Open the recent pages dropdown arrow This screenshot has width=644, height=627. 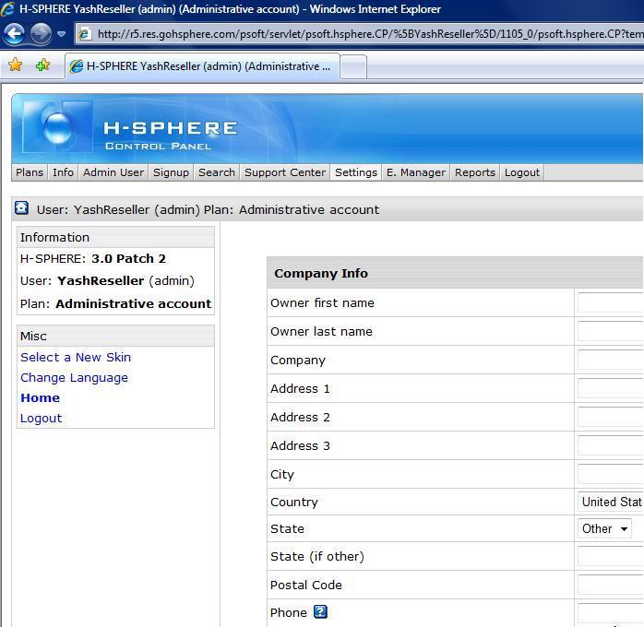61,34
